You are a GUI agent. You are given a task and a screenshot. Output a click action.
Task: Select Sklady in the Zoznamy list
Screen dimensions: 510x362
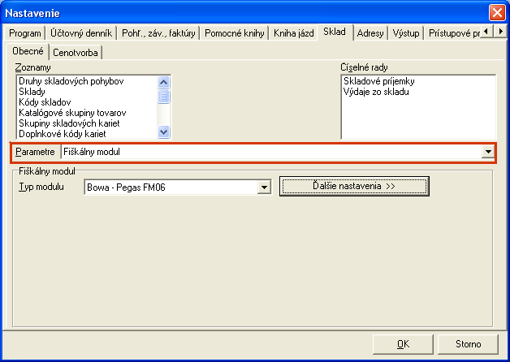click(32, 92)
